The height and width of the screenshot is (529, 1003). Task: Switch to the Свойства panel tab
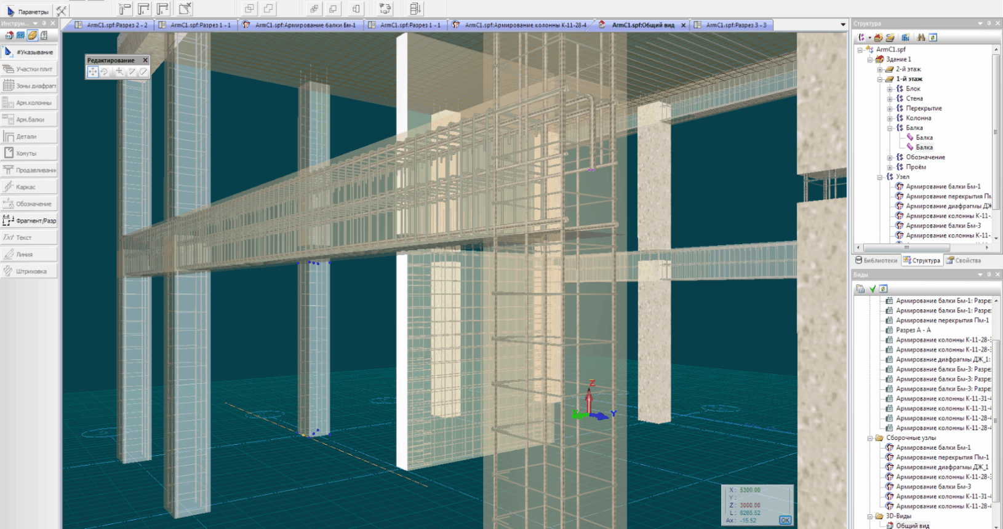(964, 260)
